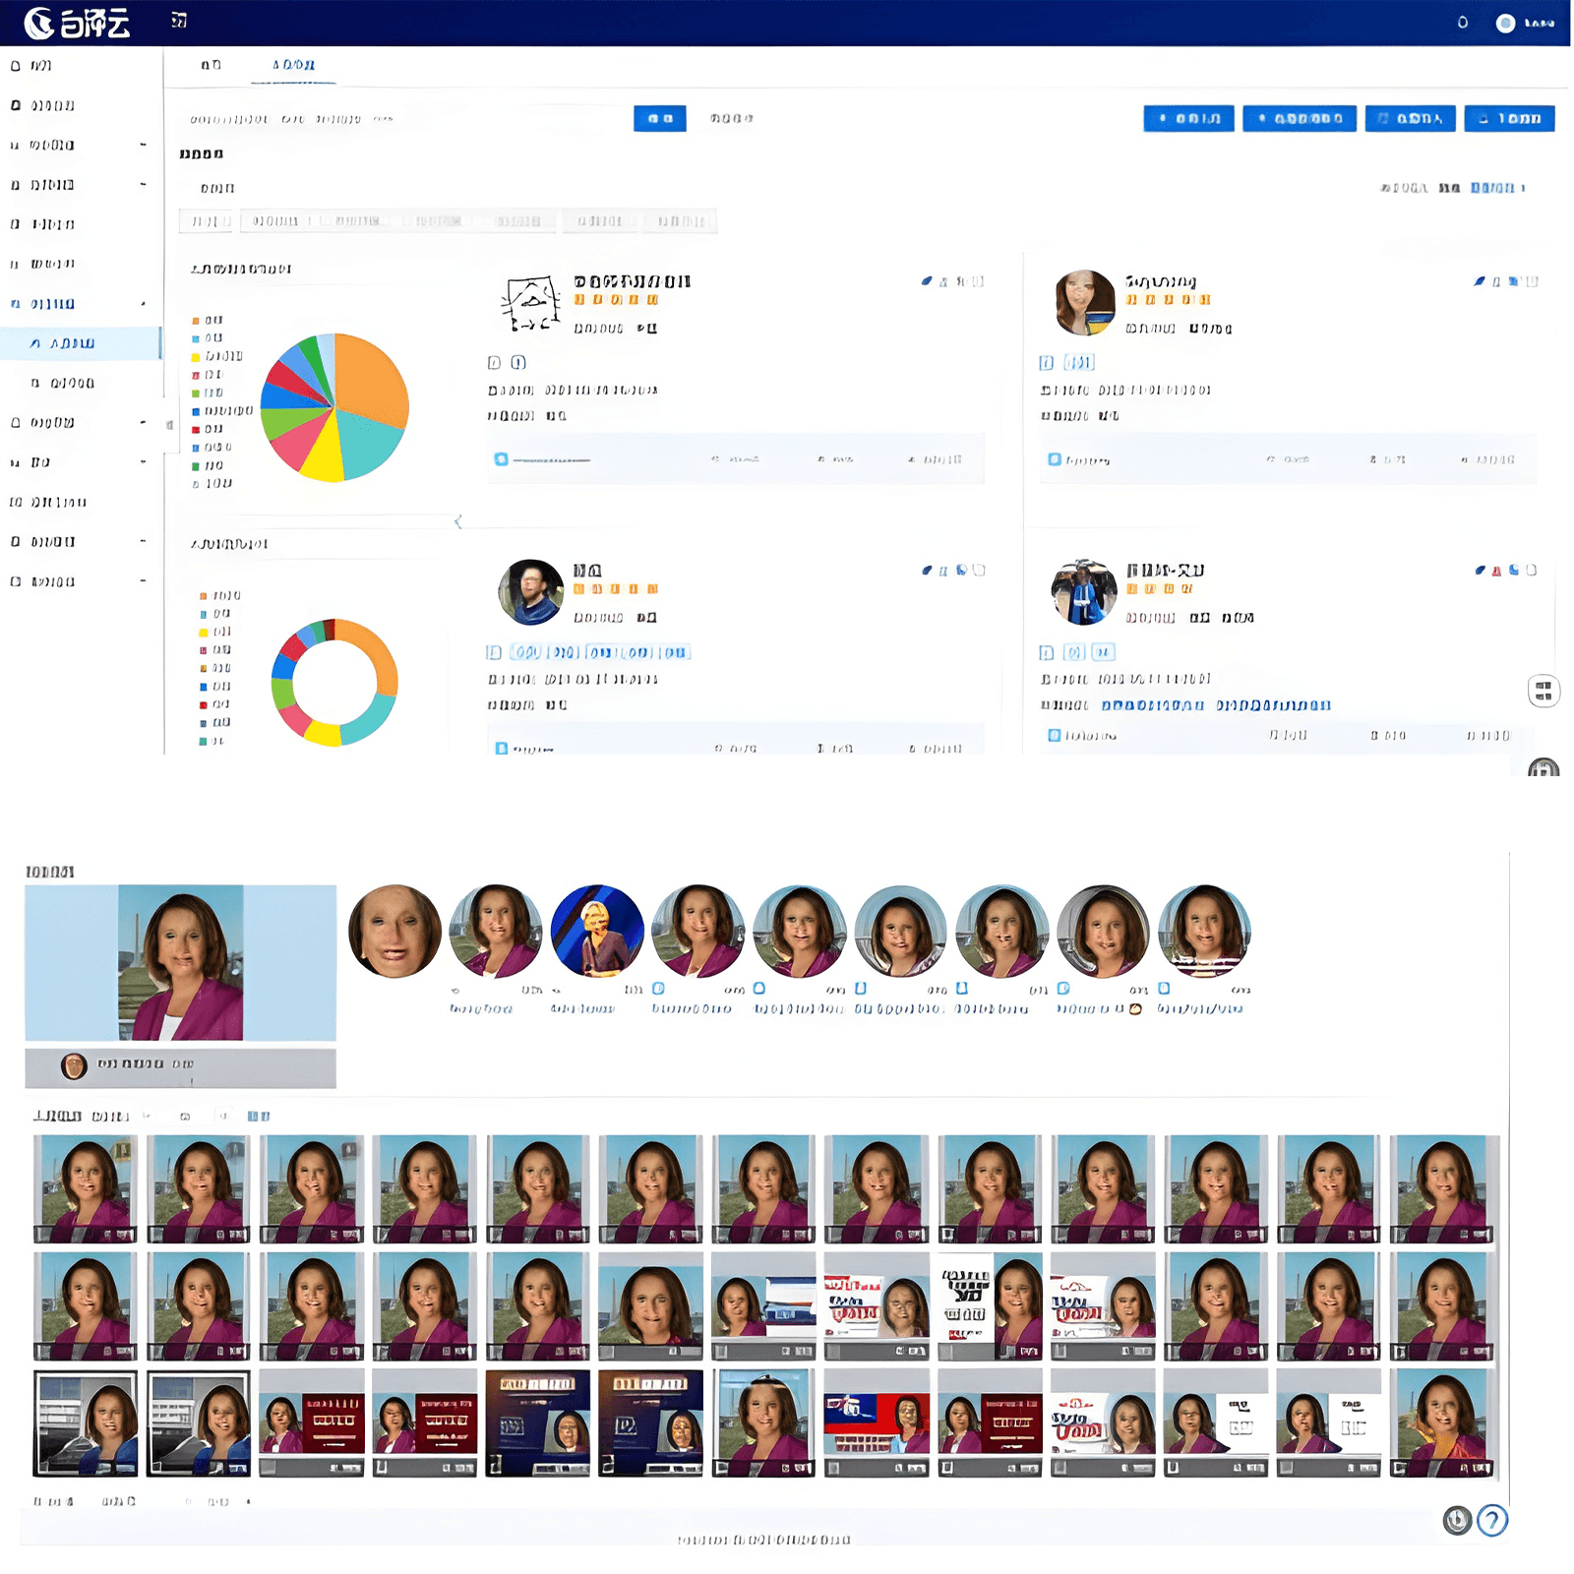The height and width of the screenshot is (1574, 1574).
Task: Click the sidebar collapse icon beside the logo
Action: coord(179,21)
